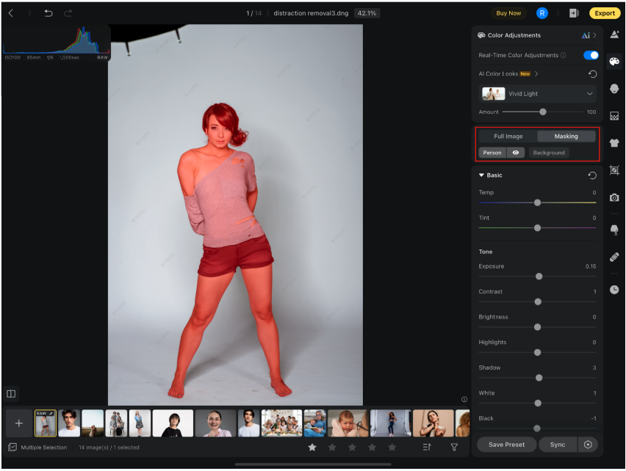Screen dimensions: 626x471
Task: Click the undo arrow in top bar
Action: pos(48,13)
